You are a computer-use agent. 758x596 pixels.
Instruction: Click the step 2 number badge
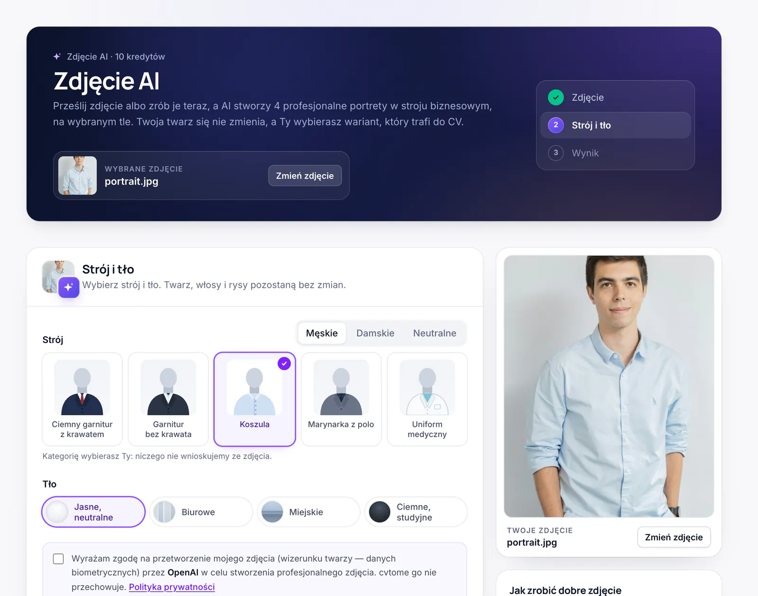(556, 125)
